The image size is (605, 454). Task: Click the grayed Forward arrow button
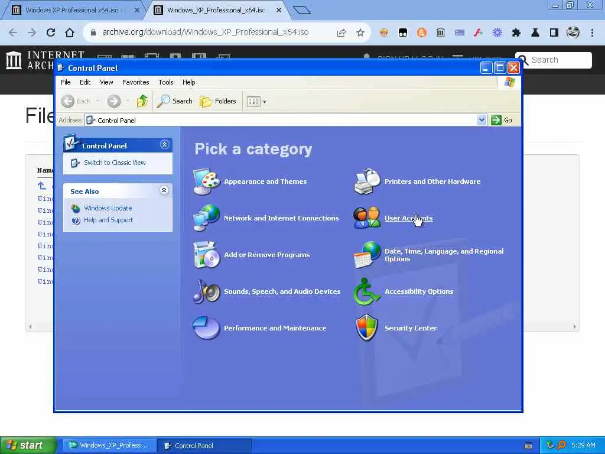pos(114,101)
